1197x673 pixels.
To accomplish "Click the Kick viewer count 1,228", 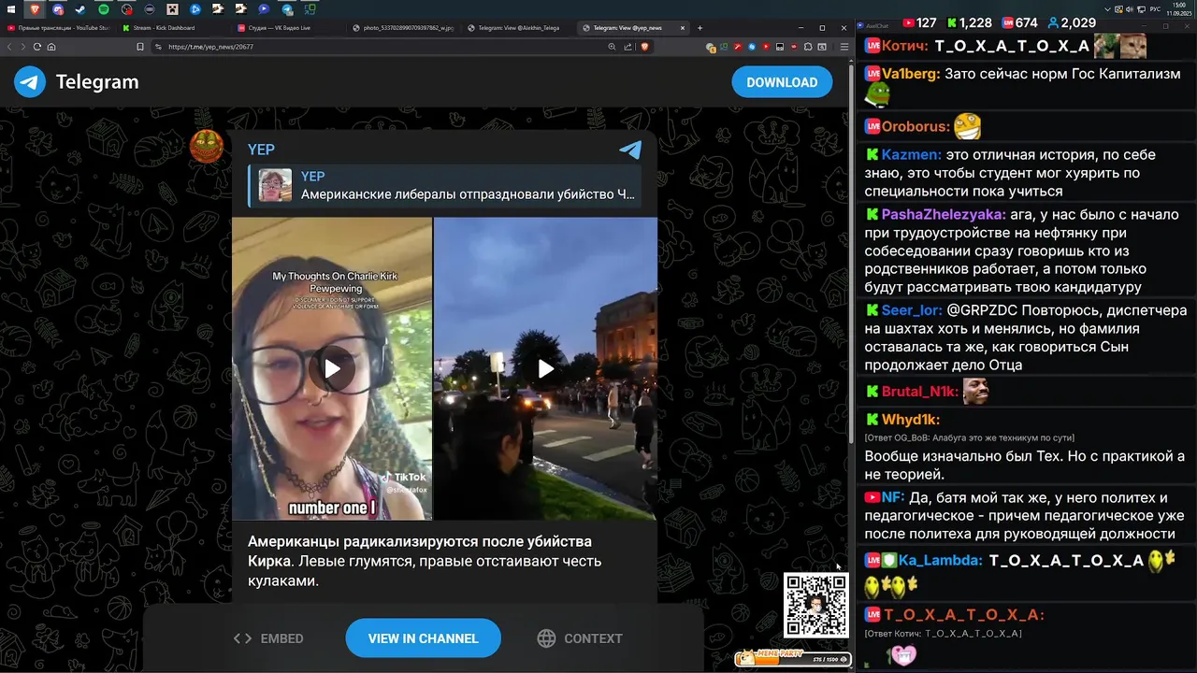I will click(x=969, y=22).
